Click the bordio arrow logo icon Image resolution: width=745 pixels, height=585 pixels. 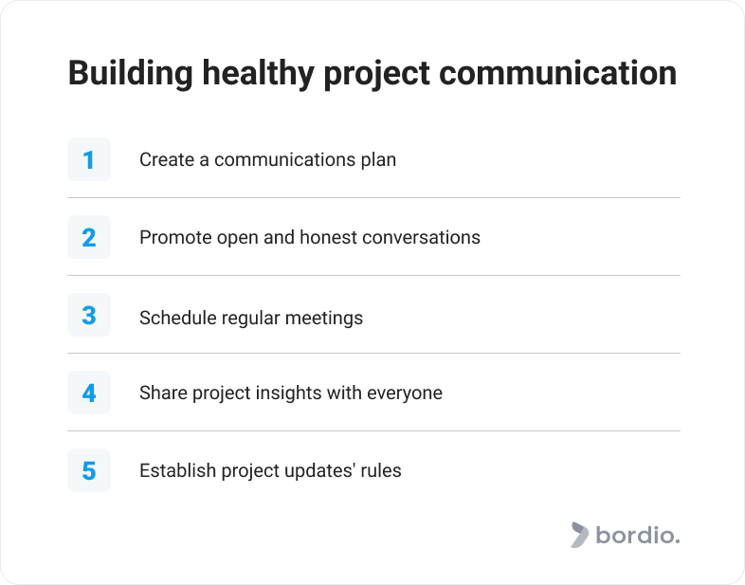pos(580,535)
